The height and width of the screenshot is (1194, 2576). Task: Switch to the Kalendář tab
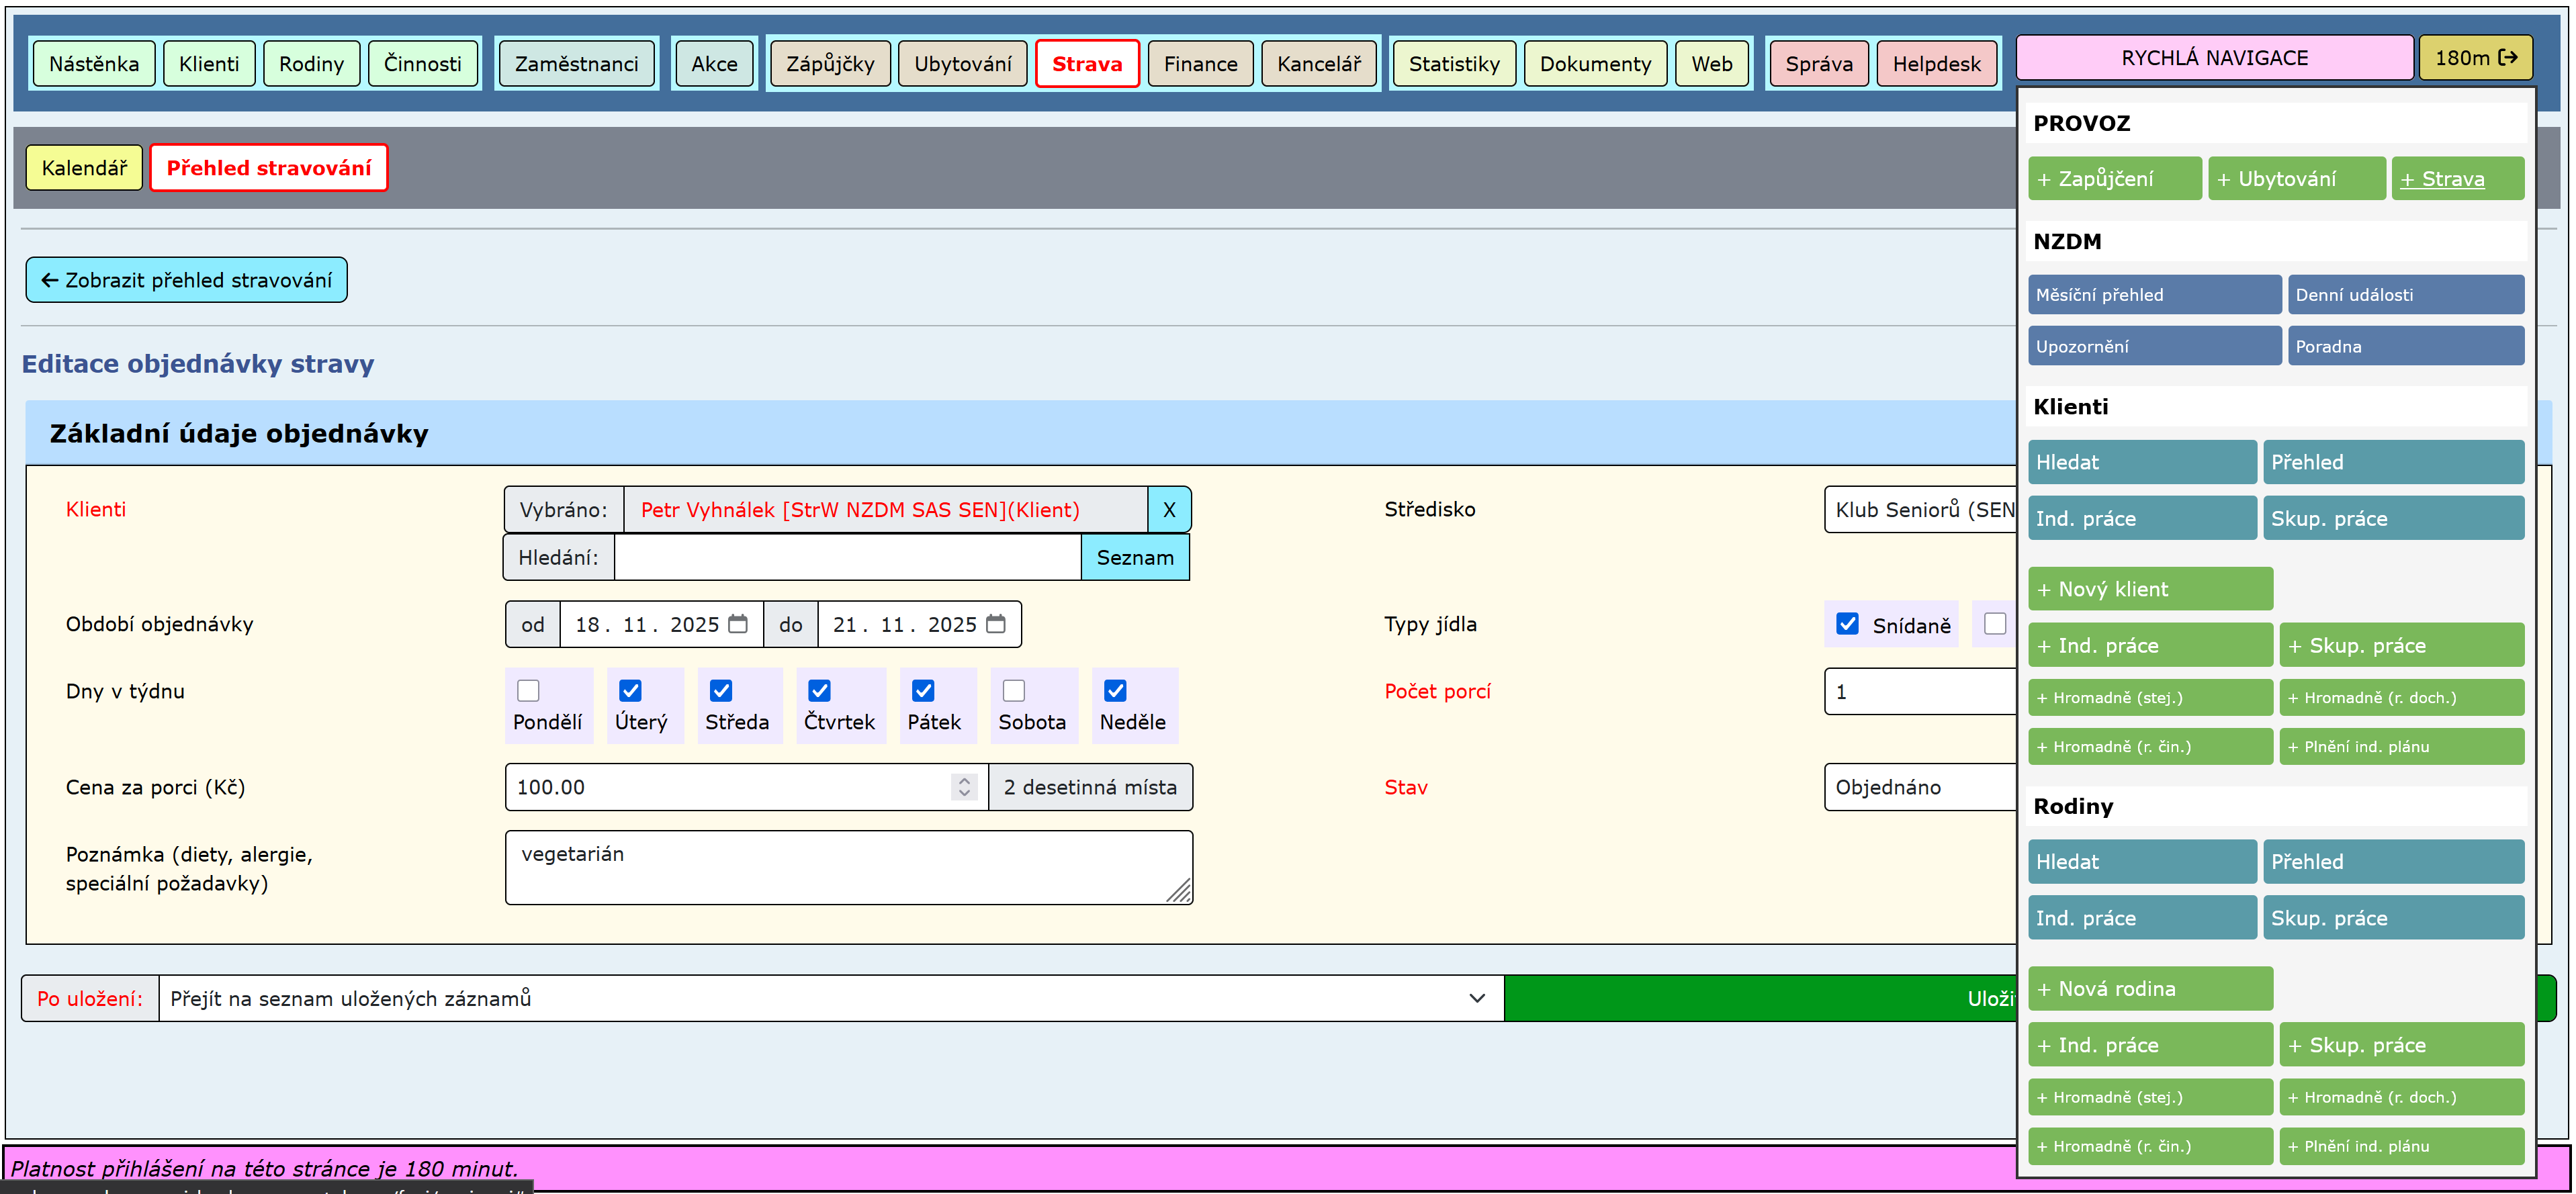click(x=84, y=168)
